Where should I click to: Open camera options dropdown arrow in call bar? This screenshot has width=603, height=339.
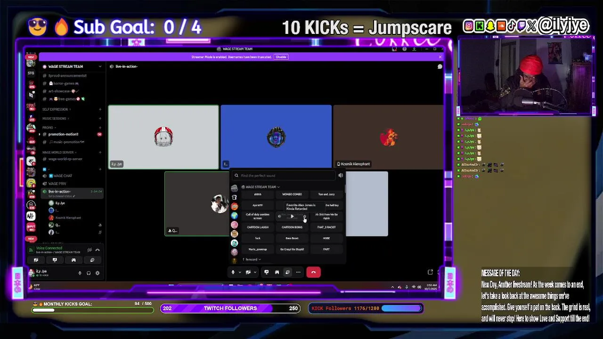[255, 272]
